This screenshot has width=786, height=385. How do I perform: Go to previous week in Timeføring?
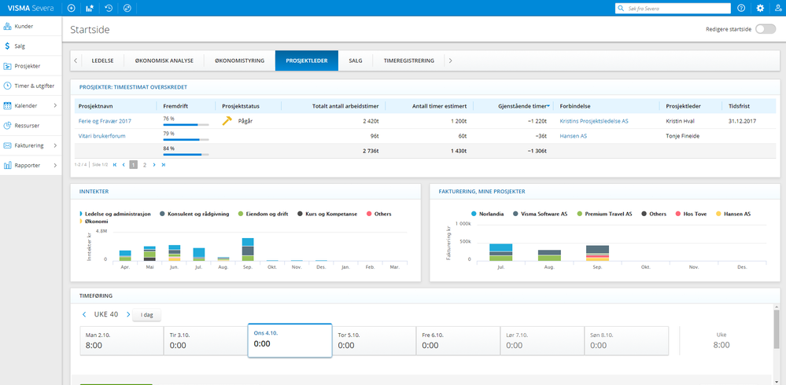[83, 314]
